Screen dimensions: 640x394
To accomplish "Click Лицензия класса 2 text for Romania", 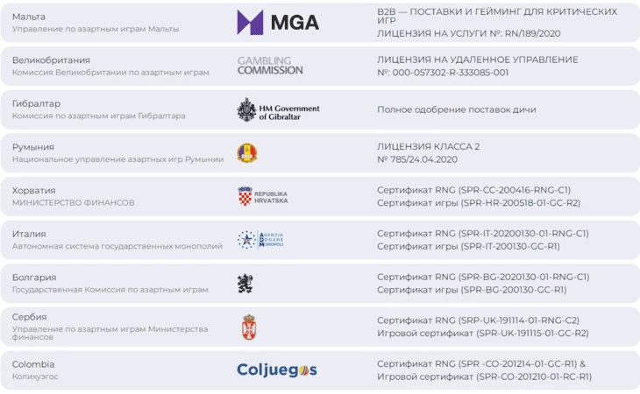I will pyautogui.click(x=428, y=147).
